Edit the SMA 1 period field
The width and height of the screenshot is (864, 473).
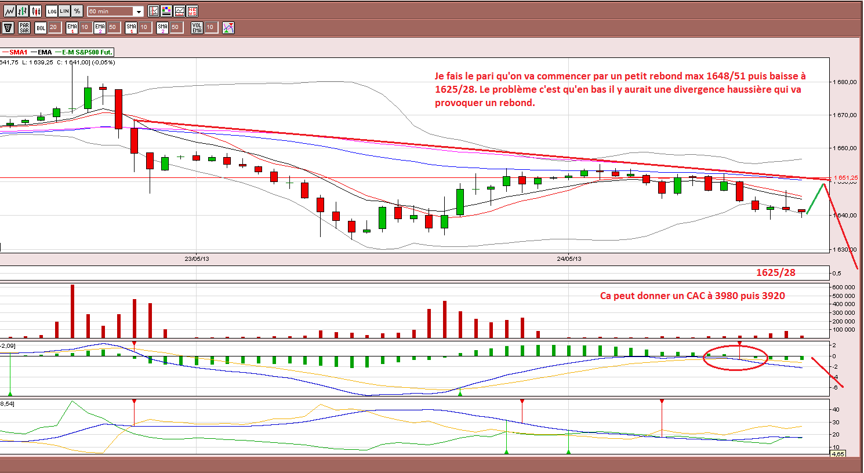[x=145, y=27]
